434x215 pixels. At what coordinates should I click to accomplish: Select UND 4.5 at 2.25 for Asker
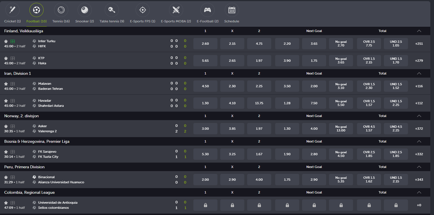coord(396,129)
